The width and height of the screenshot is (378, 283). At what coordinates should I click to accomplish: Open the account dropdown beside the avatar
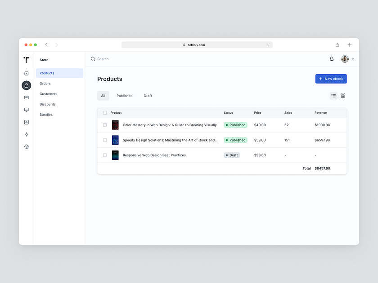[x=353, y=59]
